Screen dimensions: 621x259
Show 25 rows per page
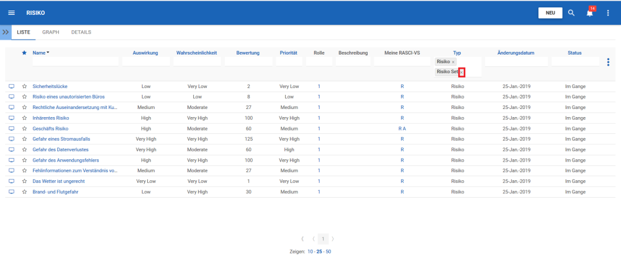point(319,252)
